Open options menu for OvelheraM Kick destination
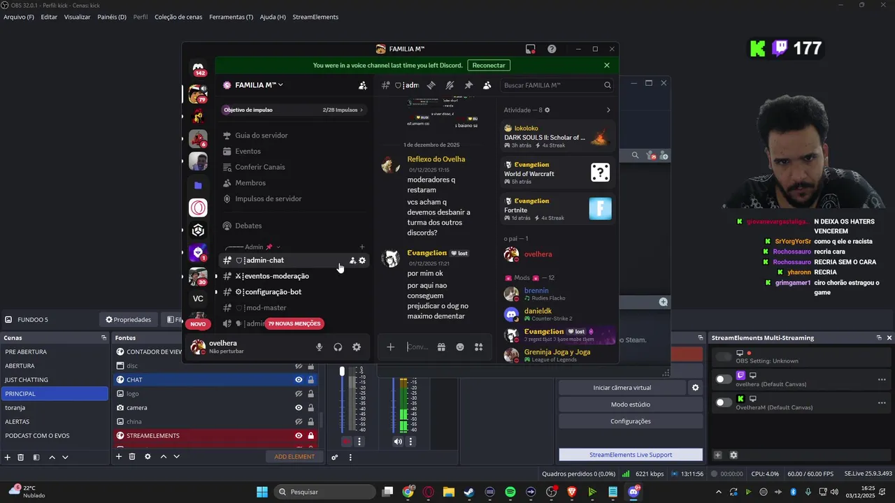Image resolution: width=895 pixels, height=503 pixels. coord(882,402)
